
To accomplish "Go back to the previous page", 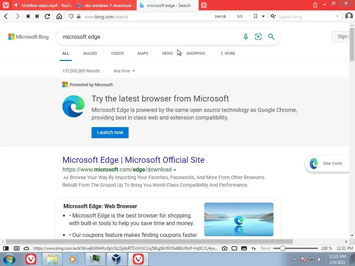I will pos(6,17).
